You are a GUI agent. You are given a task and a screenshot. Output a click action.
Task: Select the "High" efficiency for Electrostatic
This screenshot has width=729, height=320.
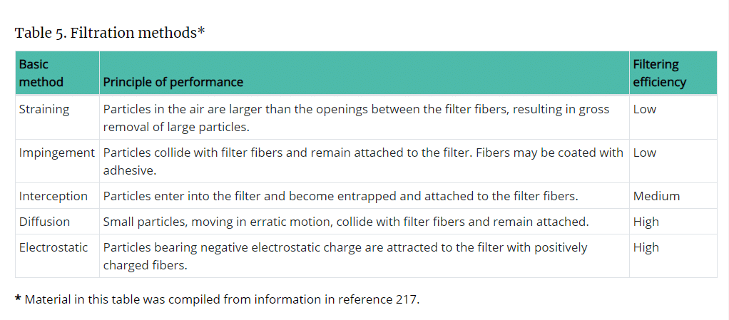(x=646, y=247)
